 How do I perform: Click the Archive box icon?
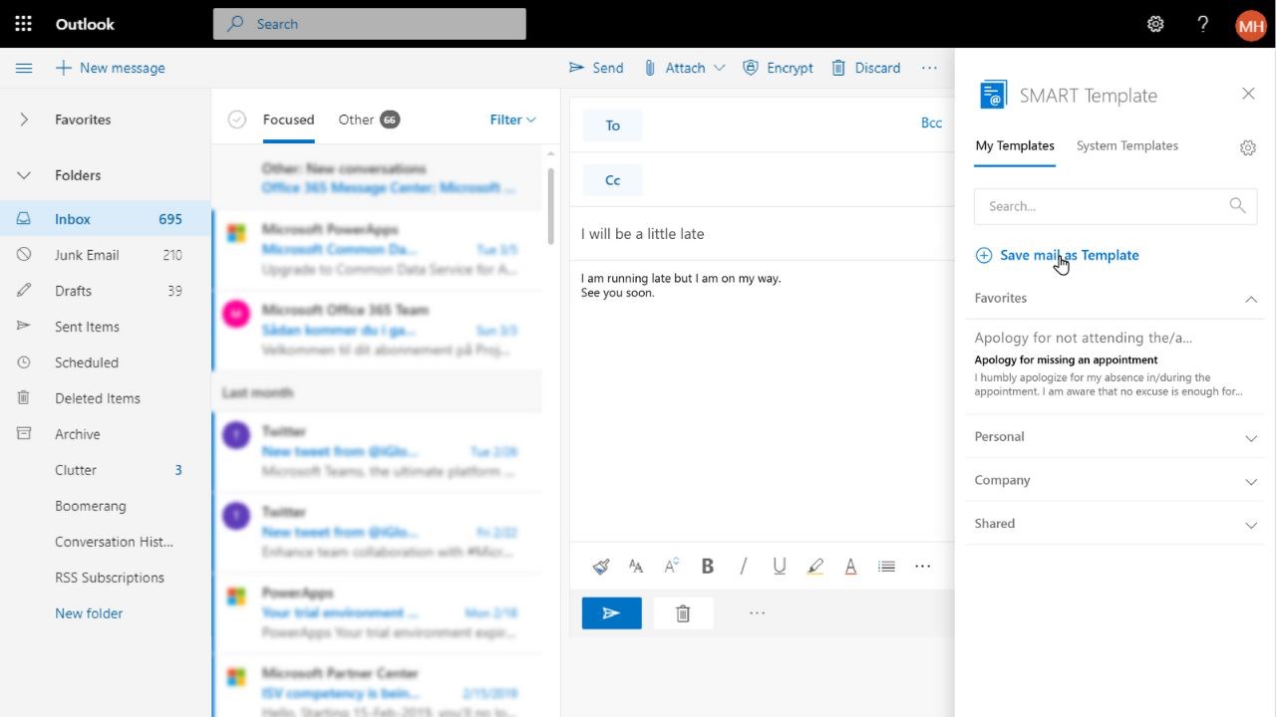24,434
